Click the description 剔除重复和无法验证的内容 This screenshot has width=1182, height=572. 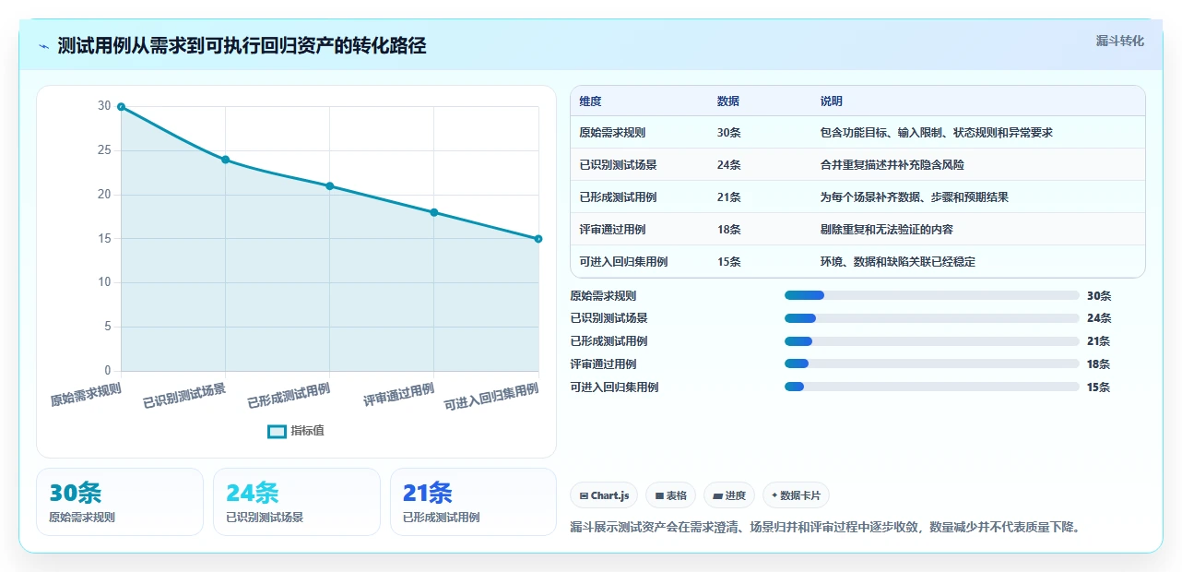pyautogui.click(x=887, y=230)
